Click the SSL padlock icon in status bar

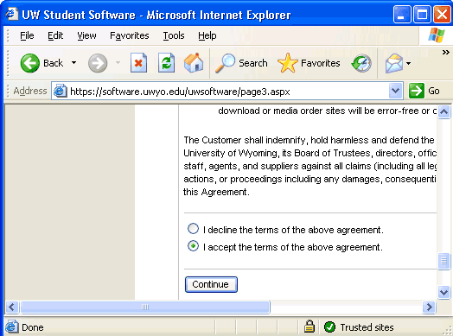pyautogui.click(x=309, y=326)
